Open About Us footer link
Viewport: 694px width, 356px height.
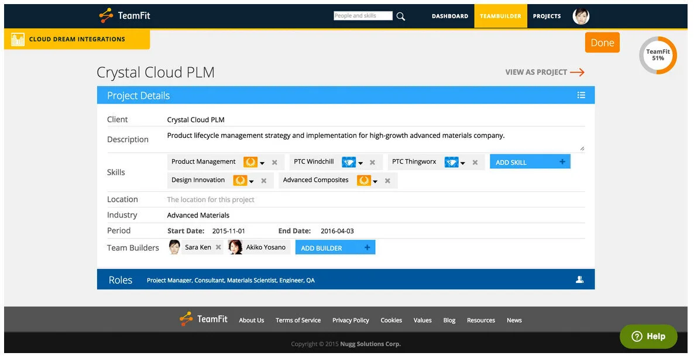[252, 320]
